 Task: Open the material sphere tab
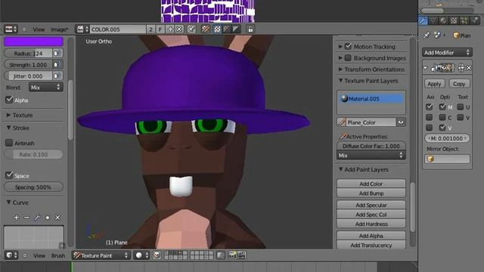click(443, 20)
